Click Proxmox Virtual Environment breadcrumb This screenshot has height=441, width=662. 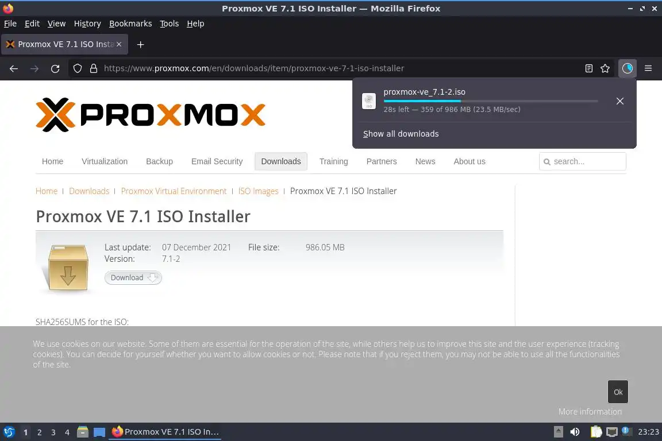(174, 191)
